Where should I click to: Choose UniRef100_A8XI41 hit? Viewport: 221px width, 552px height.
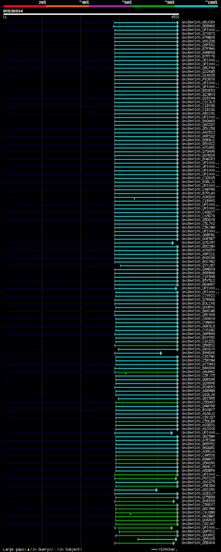(x=198, y=114)
